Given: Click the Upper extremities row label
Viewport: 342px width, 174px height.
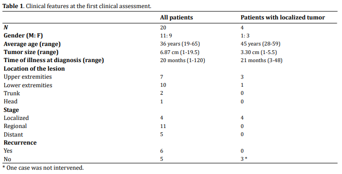Looking at the screenshot, I should coord(27,77).
